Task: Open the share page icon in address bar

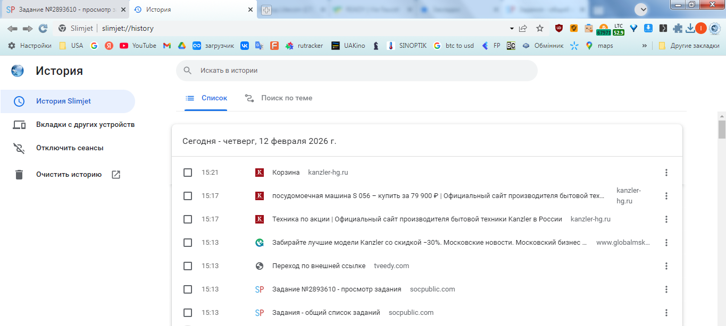Action: (x=523, y=28)
